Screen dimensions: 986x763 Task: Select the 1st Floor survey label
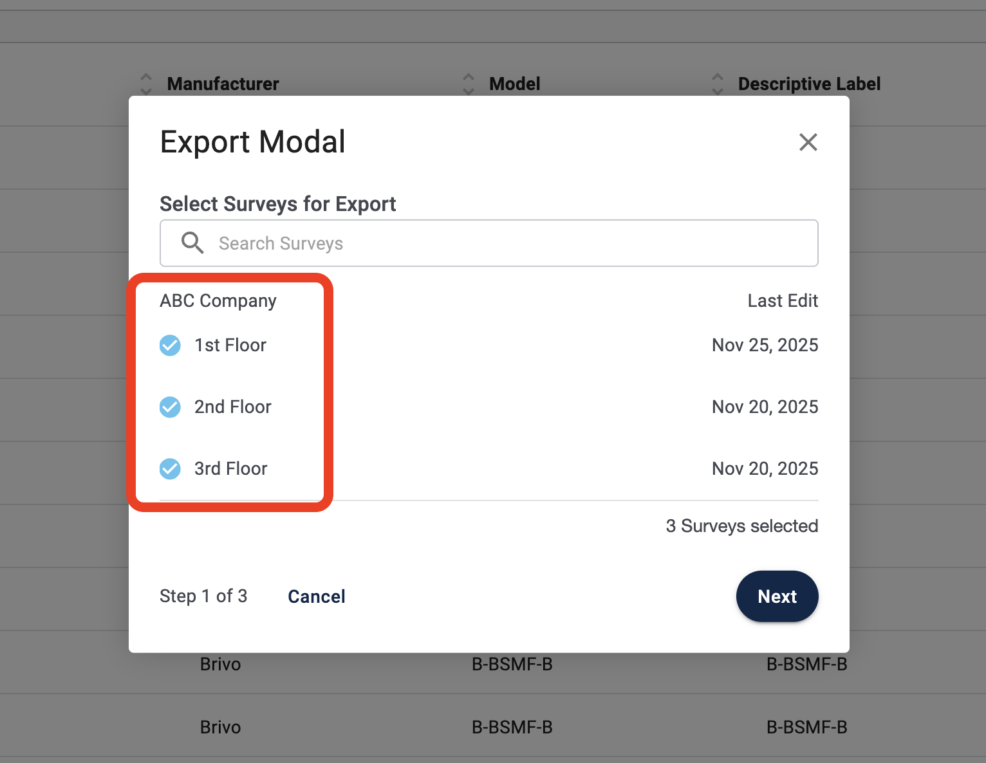click(x=230, y=345)
